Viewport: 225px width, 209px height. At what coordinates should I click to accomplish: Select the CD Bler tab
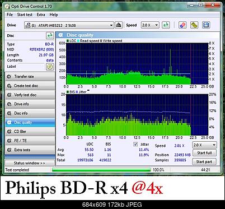pyautogui.click(x=30, y=132)
